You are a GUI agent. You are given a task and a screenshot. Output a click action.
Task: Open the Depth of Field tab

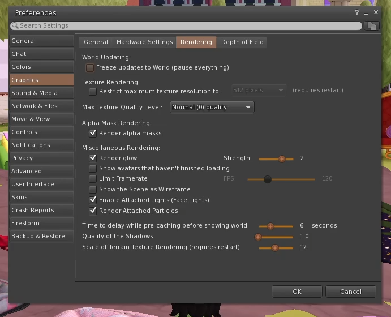pos(242,42)
